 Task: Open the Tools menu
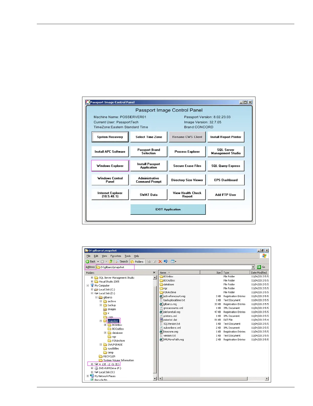tap(128, 256)
